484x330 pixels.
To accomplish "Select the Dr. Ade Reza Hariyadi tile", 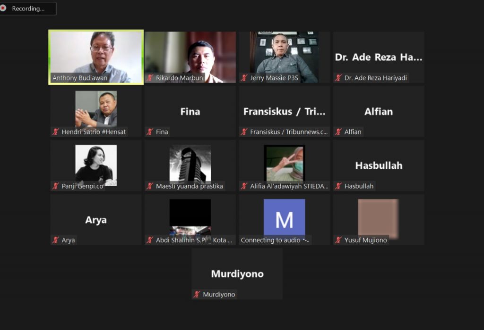I will click(378, 57).
